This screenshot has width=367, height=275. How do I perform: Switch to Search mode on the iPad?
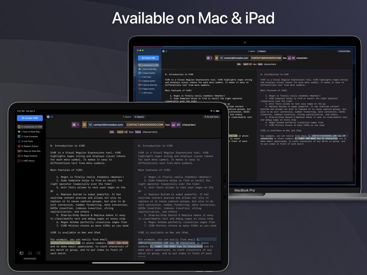pos(127,117)
